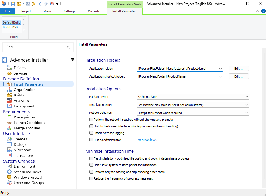
Task: Select the Windows Firewall icon in the sidebar
Action: (9, 177)
